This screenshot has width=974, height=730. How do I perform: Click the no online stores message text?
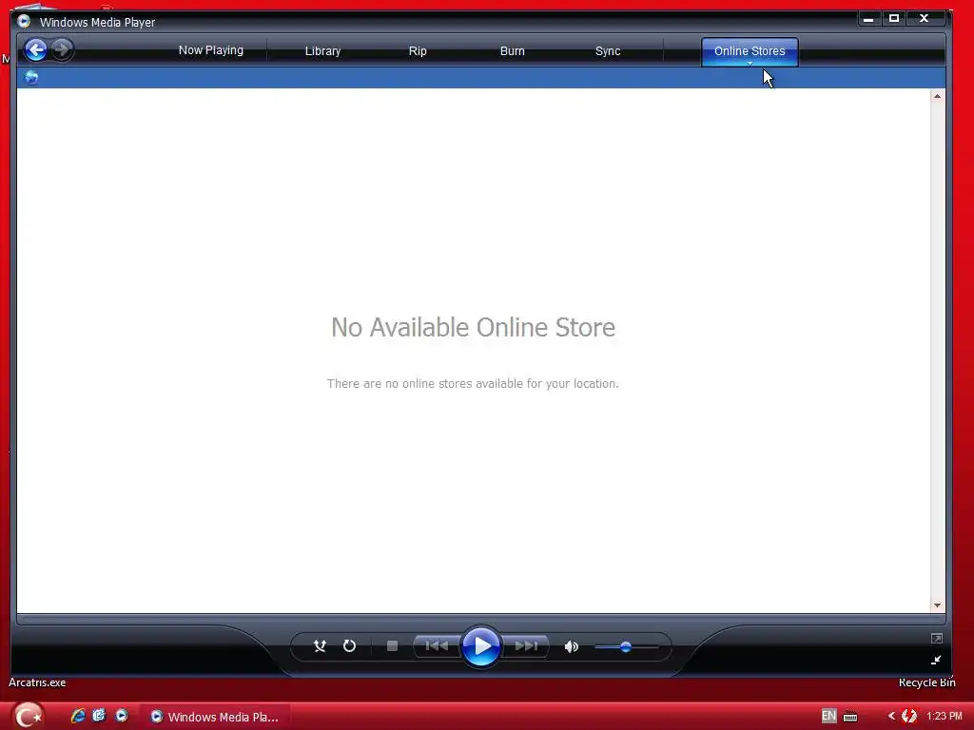tap(473, 384)
